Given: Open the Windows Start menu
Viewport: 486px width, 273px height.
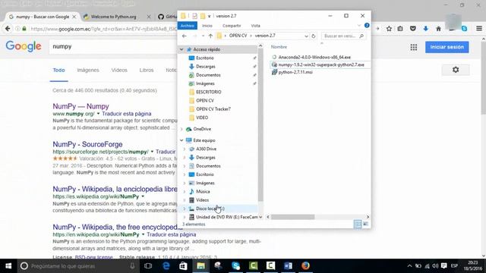Looking at the screenshot, I should click(8, 266).
